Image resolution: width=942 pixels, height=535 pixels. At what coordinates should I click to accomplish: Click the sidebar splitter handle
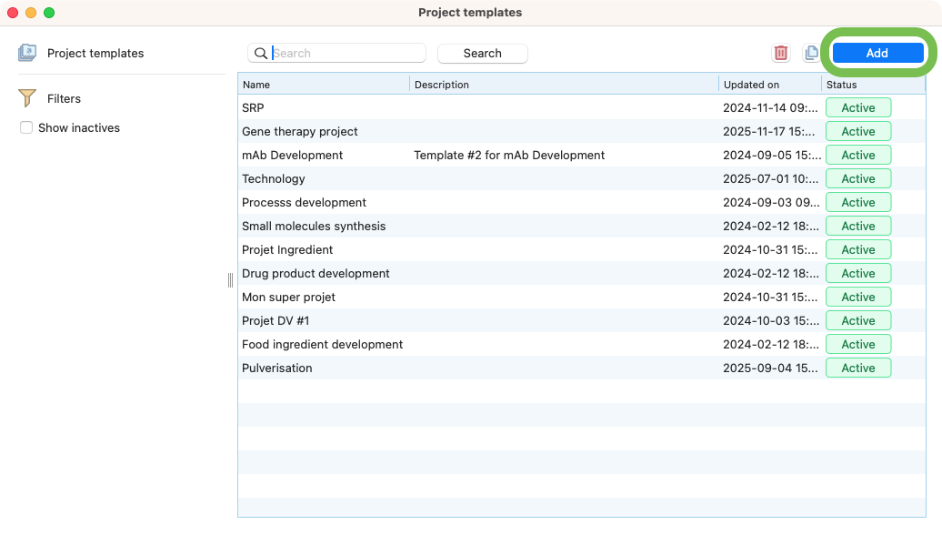[x=230, y=280]
